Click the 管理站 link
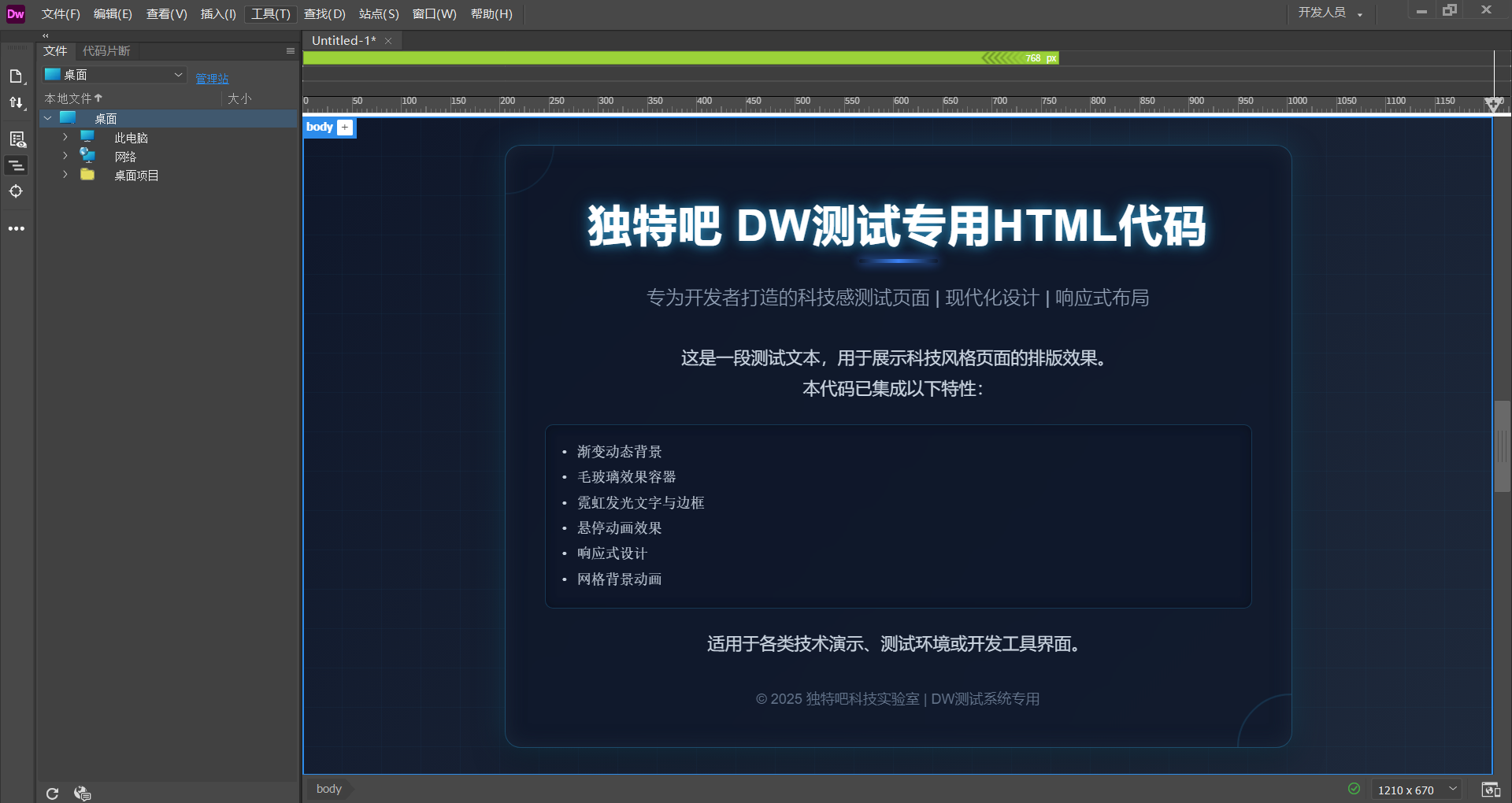 pyautogui.click(x=212, y=79)
